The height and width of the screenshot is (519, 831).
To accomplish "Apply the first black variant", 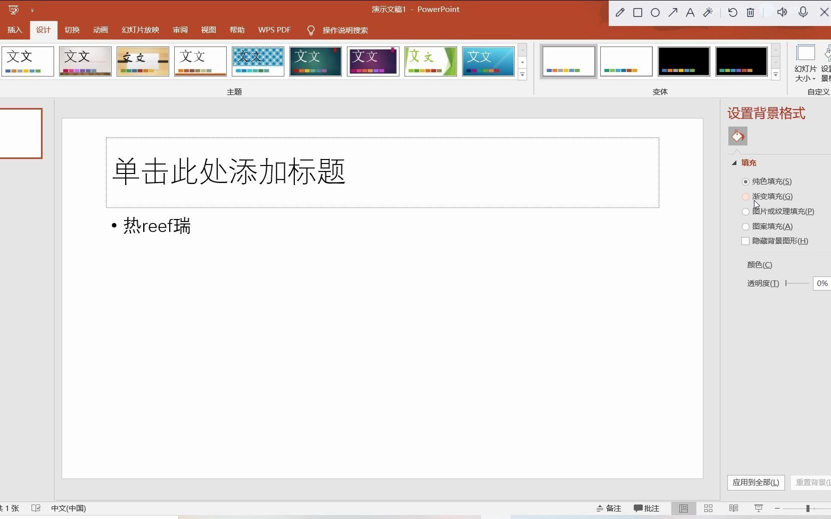I will (684, 61).
